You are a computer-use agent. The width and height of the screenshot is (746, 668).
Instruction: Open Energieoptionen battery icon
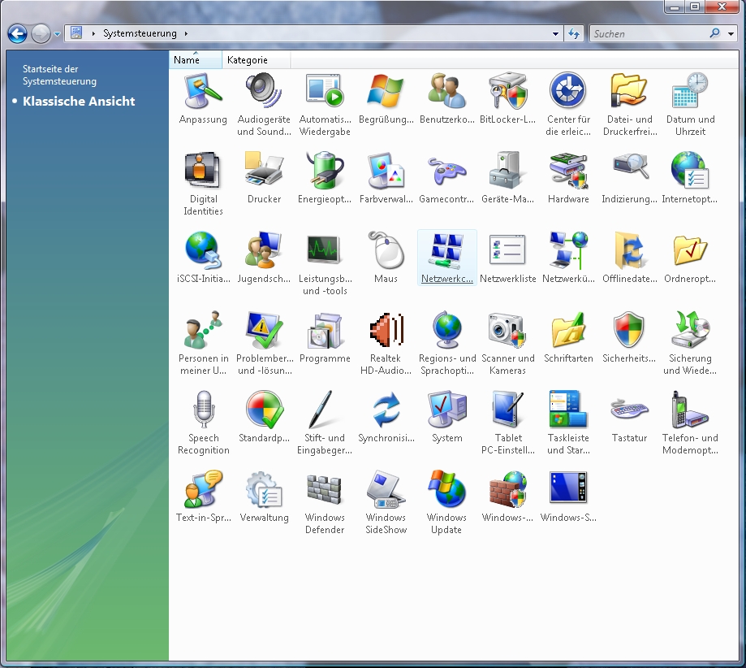point(325,170)
